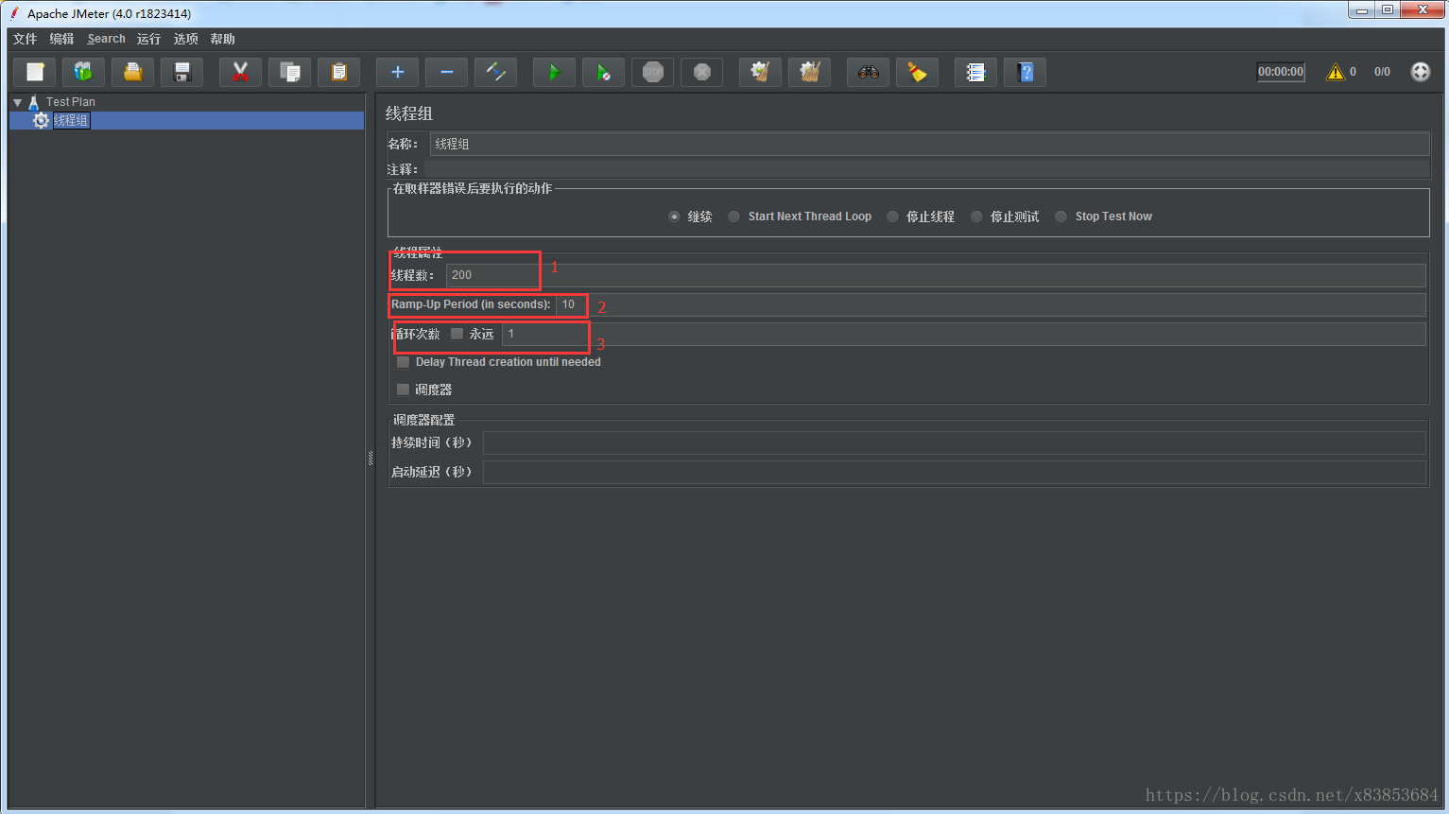The width and height of the screenshot is (1449, 814).
Task: Open the 选项 menu
Action: pyautogui.click(x=186, y=39)
